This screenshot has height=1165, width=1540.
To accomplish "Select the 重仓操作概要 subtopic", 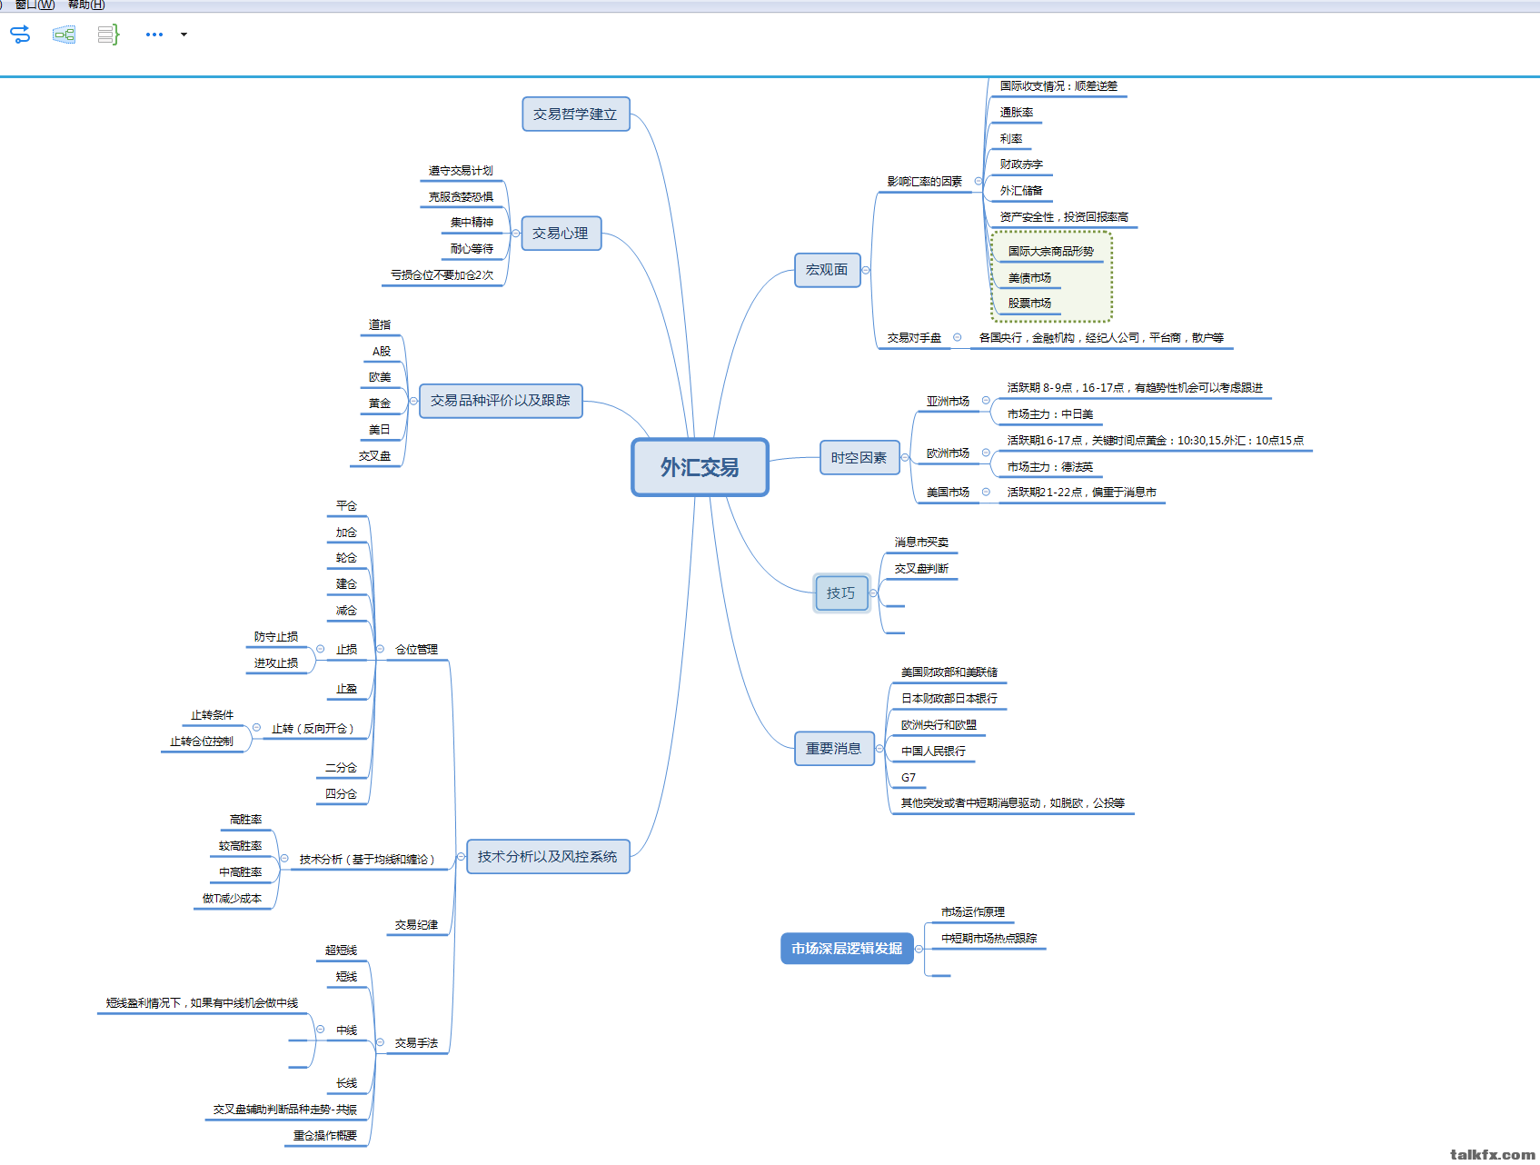I will point(325,1136).
